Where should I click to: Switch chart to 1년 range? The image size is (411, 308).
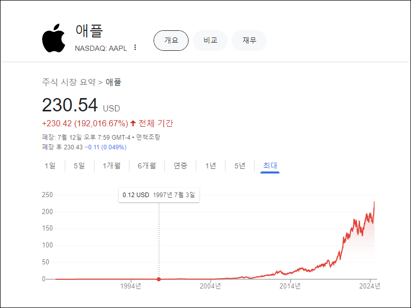(211, 165)
